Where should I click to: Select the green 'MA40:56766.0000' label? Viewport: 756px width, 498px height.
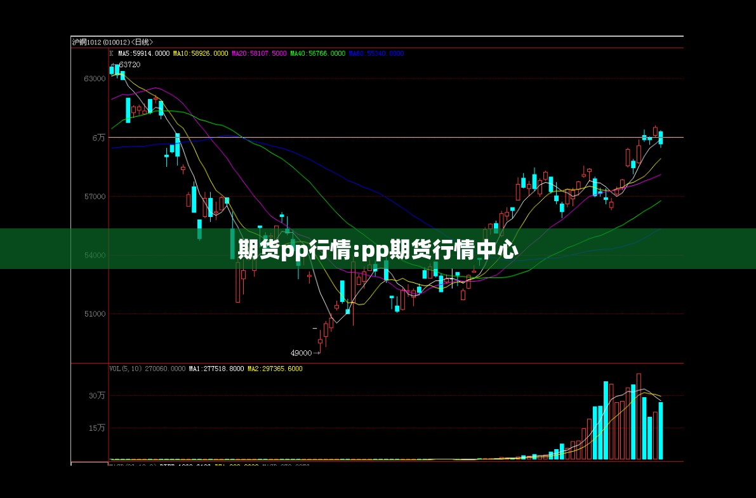pyautogui.click(x=318, y=53)
